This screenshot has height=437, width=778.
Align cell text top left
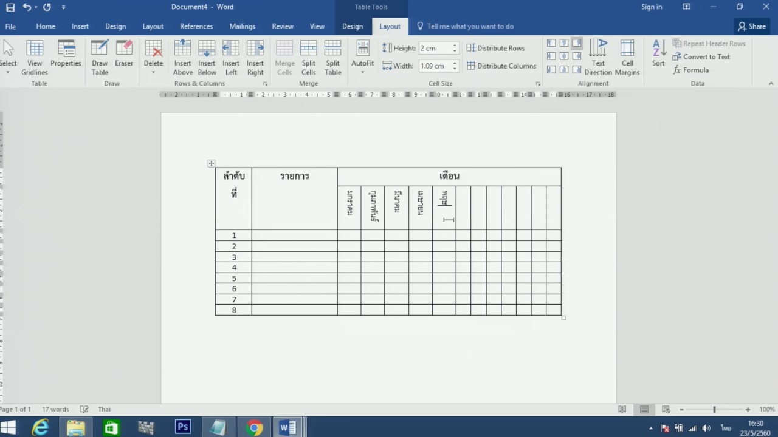(x=551, y=43)
